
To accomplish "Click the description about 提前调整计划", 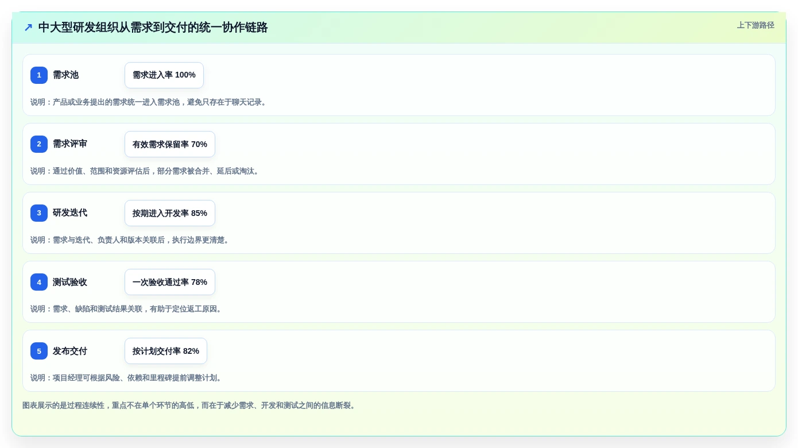I will (127, 378).
